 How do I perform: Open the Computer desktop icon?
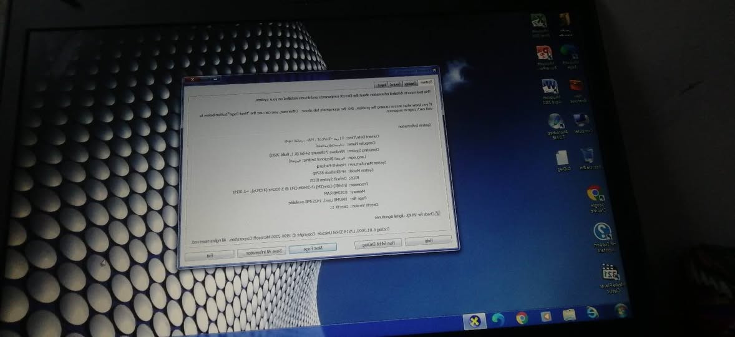[582, 120]
